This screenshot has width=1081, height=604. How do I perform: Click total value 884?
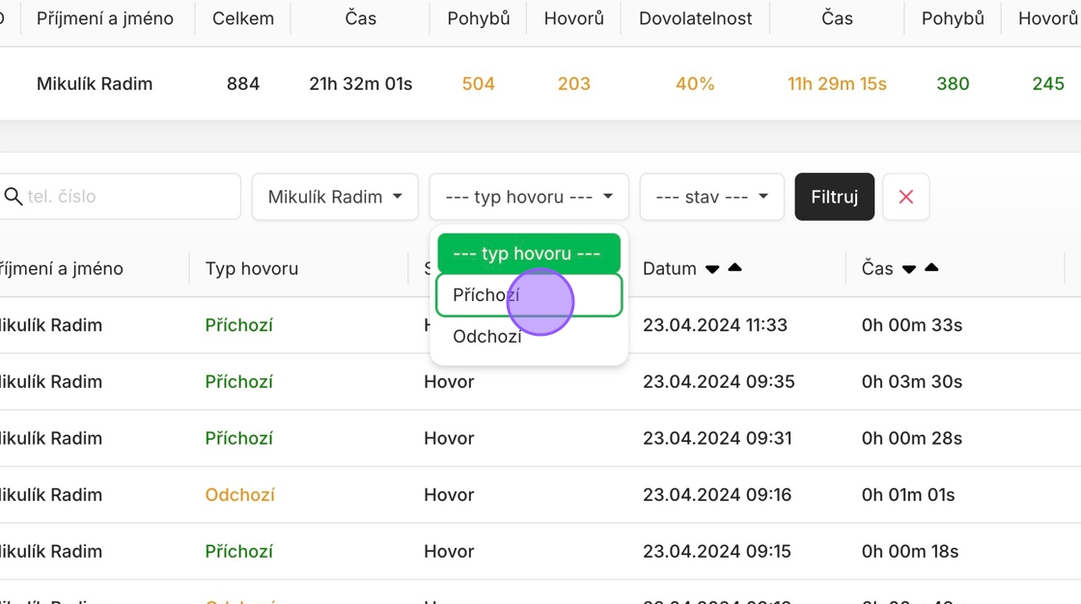click(x=242, y=83)
